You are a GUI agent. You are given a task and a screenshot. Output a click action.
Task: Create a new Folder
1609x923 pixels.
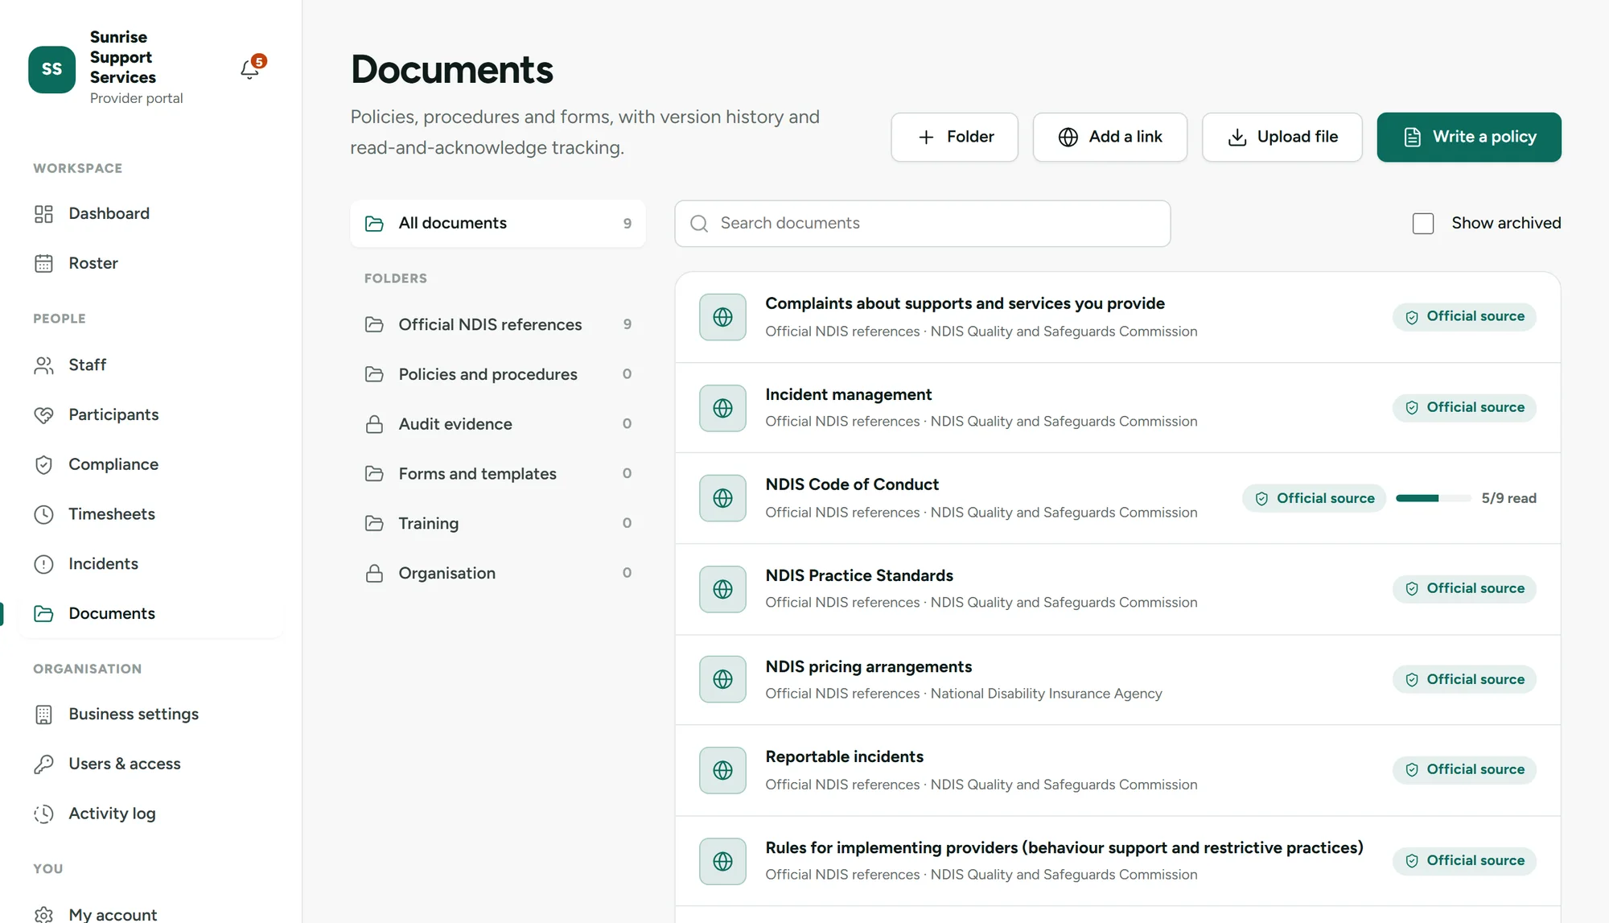tap(954, 137)
